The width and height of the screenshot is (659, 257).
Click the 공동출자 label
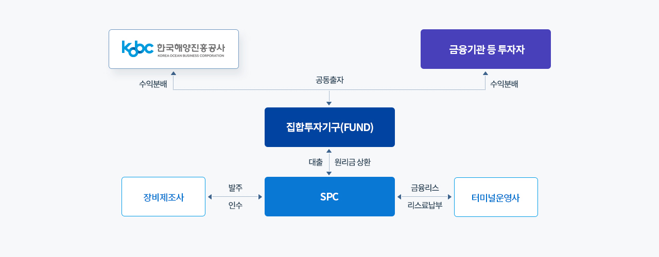click(329, 80)
